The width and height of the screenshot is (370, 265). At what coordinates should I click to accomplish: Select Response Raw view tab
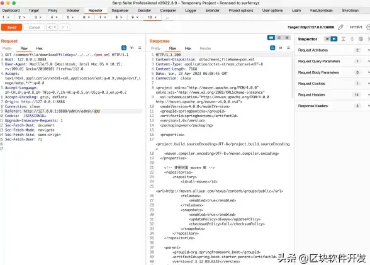click(x=172, y=48)
